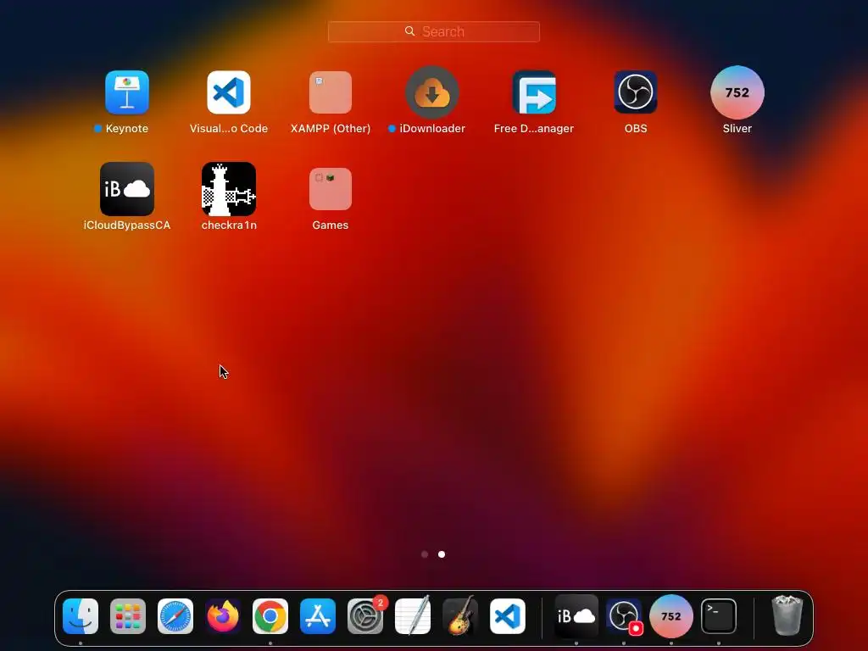Open Sliver app in Launchpad grid
Screen dimensions: 868x651
point(737,92)
